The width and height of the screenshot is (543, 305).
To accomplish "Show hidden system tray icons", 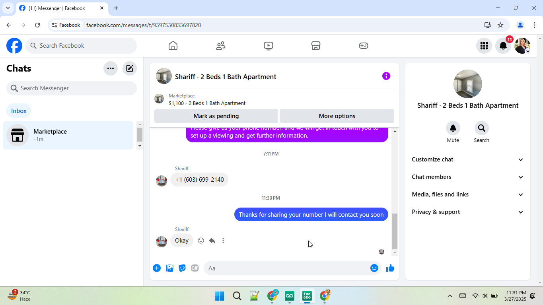I will click(x=450, y=296).
